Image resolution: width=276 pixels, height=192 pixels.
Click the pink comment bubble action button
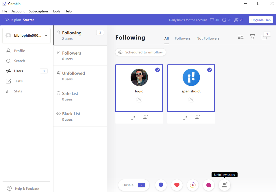(x=209, y=185)
